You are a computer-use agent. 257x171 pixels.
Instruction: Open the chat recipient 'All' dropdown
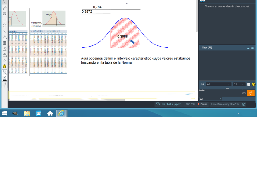(x=218, y=84)
